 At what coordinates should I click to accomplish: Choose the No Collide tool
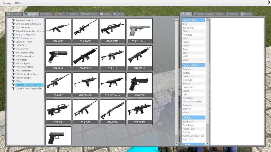[193, 98]
